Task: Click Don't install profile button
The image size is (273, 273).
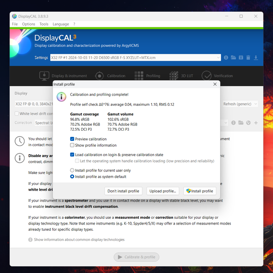Action: tap(123, 191)
